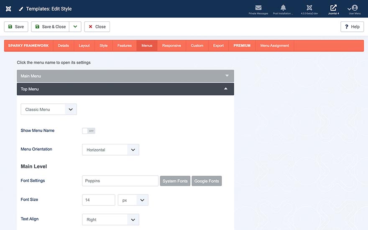Expand the Save & Close dropdown arrow

pyautogui.click(x=75, y=27)
